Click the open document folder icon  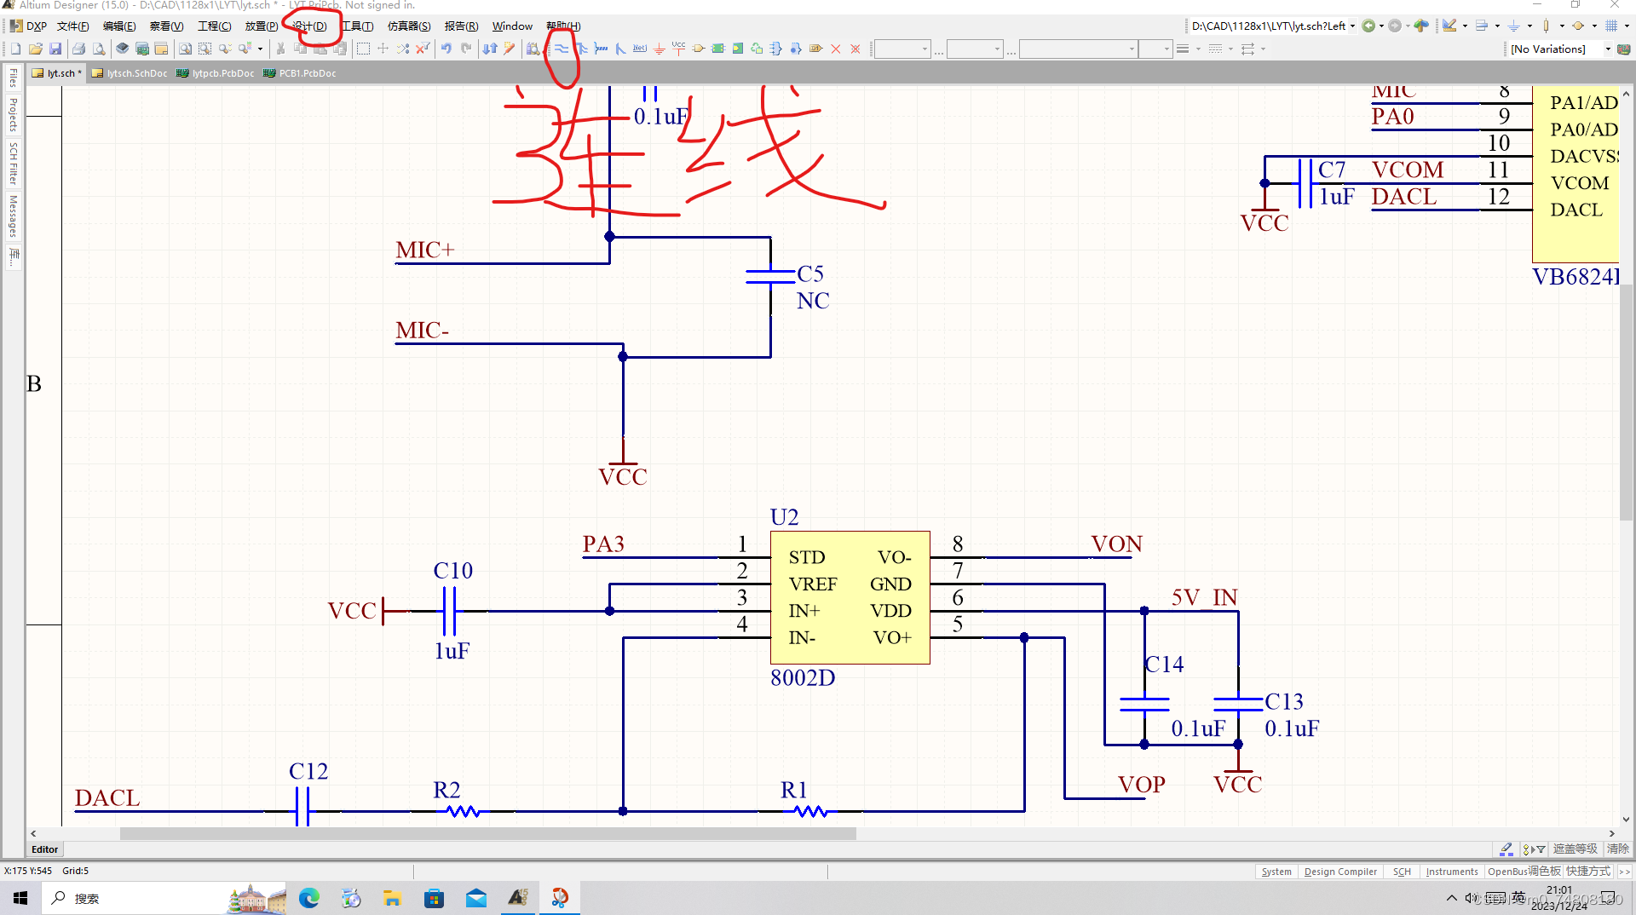point(36,49)
